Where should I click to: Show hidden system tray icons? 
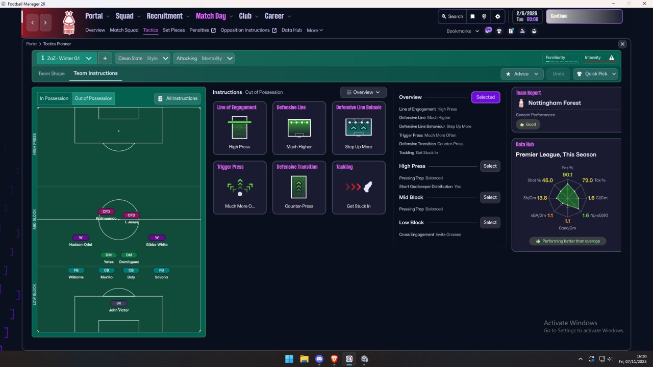tap(580, 359)
